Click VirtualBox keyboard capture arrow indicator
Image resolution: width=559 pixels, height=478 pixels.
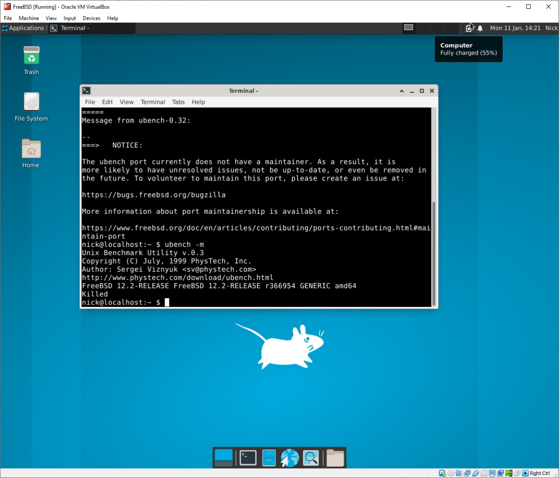pyautogui.click(x=525, y=473)
